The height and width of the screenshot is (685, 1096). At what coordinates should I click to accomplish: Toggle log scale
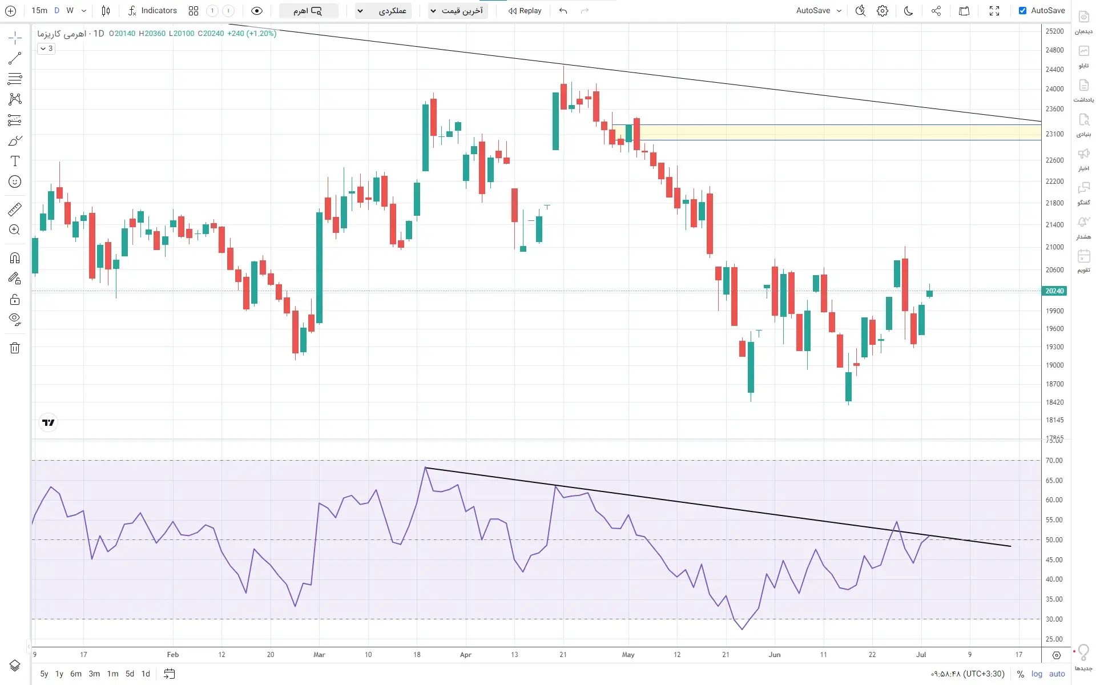pos(1037,674)
